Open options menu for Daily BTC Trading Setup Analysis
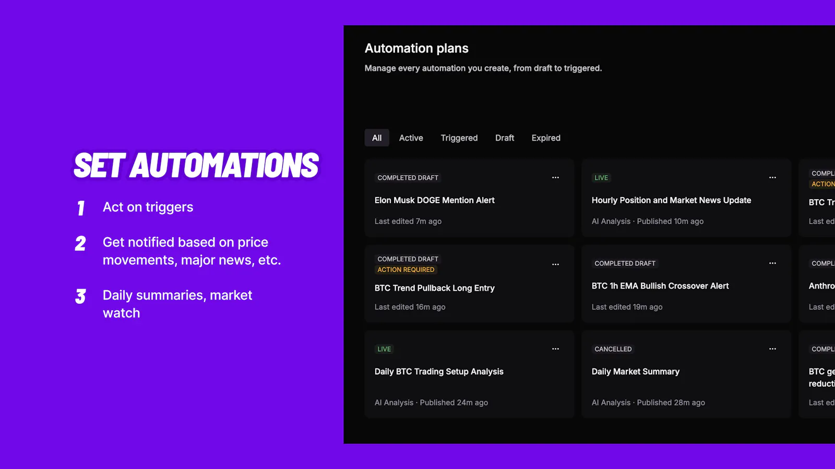The width and height of the screenshot is (835, 469). pos(555,349)
